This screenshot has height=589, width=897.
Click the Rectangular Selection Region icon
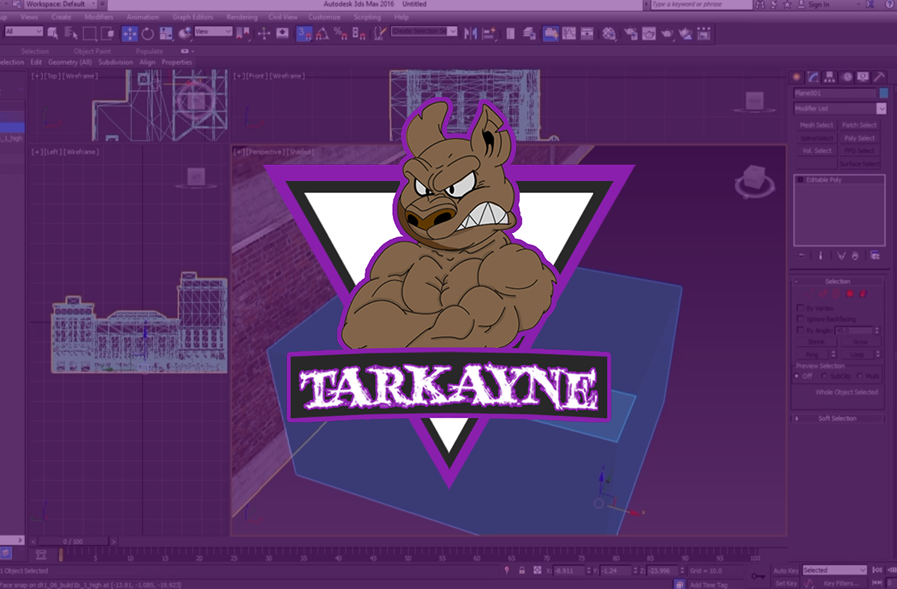pyautogui.click(x=90, y=33)
